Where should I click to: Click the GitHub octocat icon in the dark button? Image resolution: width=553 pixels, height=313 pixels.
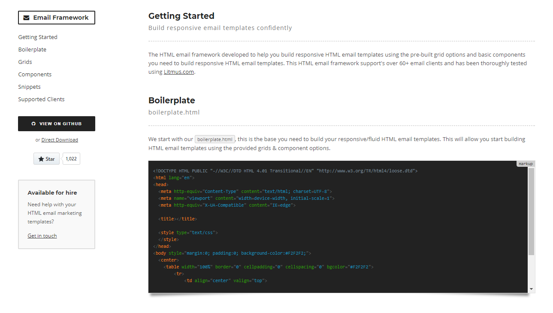tap(34, 123)
